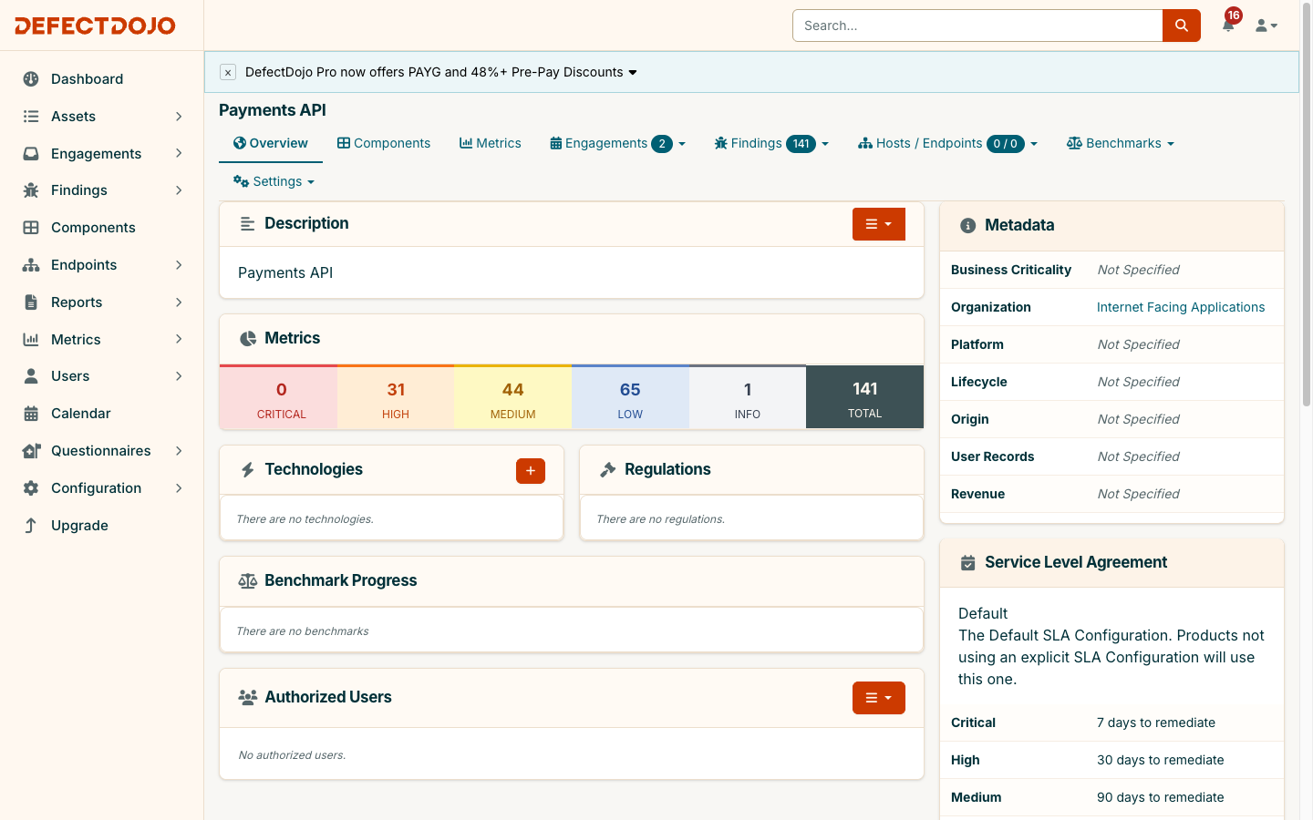Click the Configuration gear icon in sidebar
The height and width of the screenshot is (820, 1313).
pos(31,488)
